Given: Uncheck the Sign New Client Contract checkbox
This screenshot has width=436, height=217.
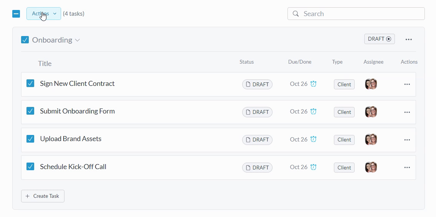Looking at the screenshot, I should [30, 83].
